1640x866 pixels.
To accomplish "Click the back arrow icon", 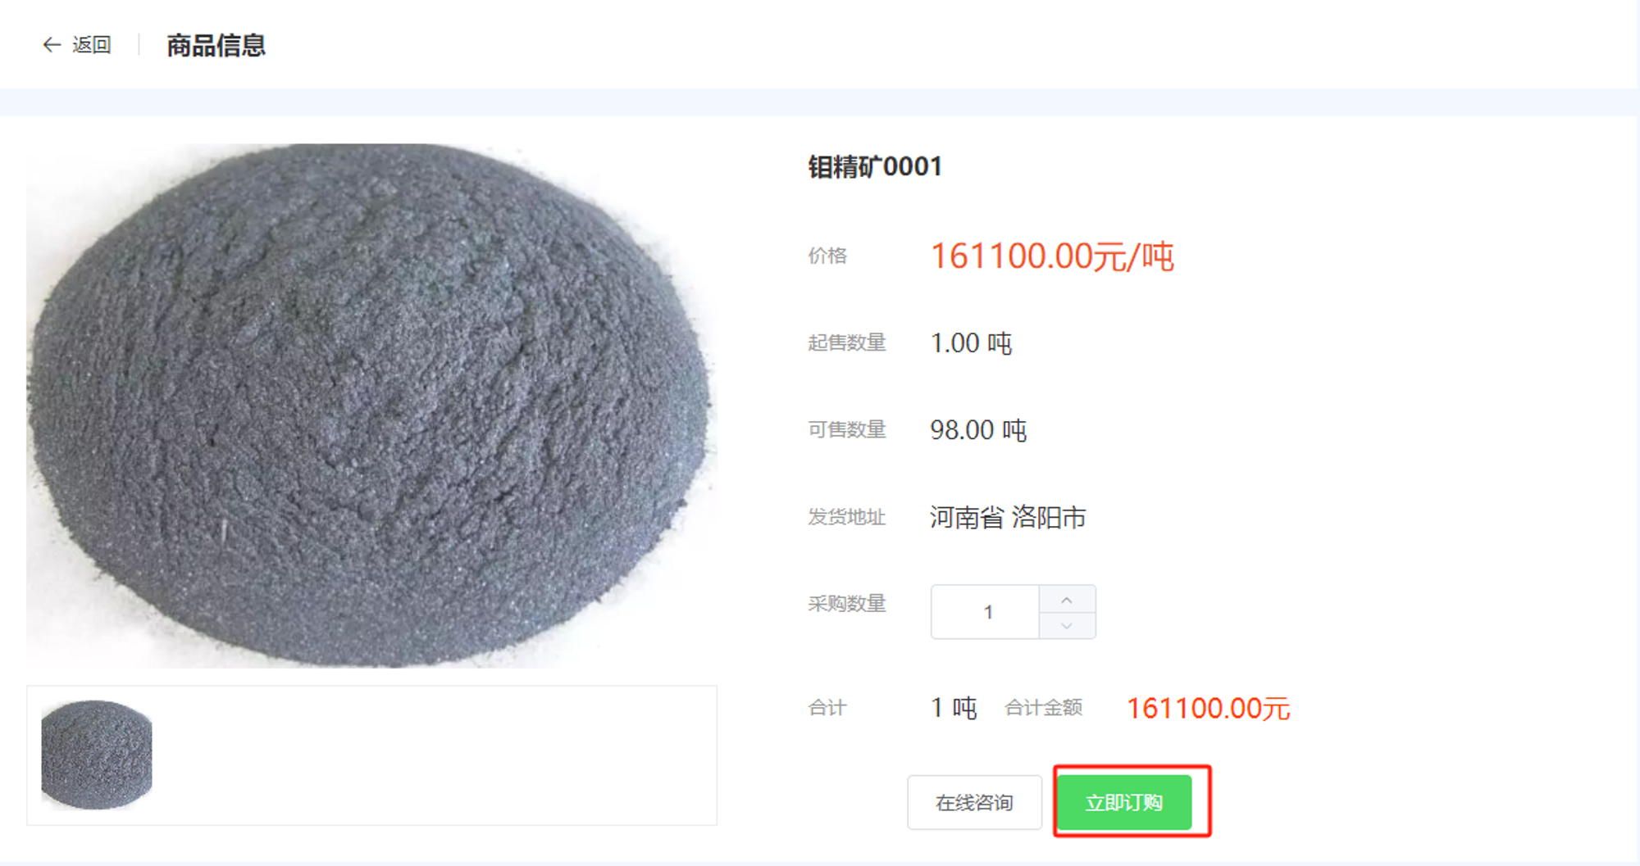I will pos(52,45).
